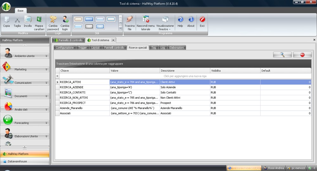This screenshot has width=317, height=171.
Task: Open the Marketing section icon
Action: click(x=6, y=67)
